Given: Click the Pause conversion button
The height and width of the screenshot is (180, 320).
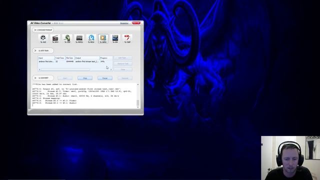Looking at the screenshot, I should (x=105, y=78).
